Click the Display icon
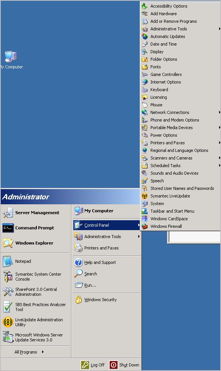This screenshot has width=221, height=371. pos(145,52)
